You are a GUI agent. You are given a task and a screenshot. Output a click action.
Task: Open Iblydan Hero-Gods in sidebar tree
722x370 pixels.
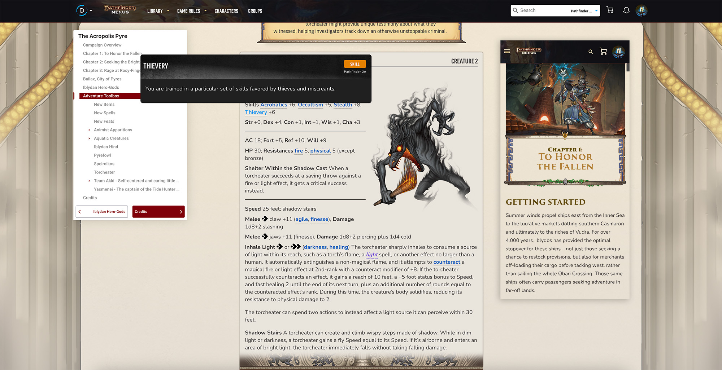pyautogui.click(x=101, y=88)
